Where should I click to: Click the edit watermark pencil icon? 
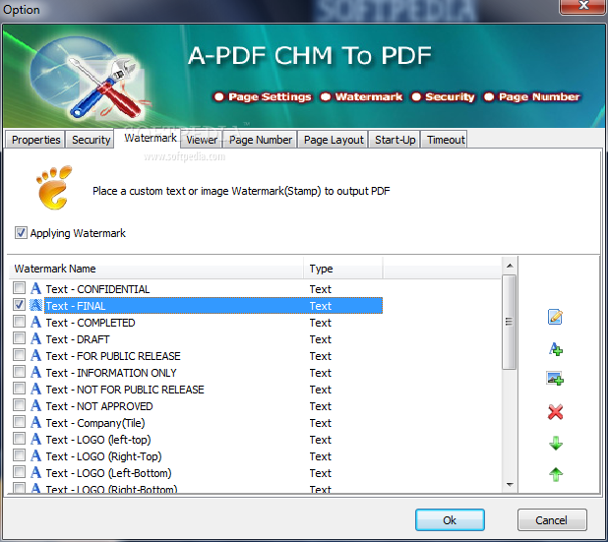(x=555, y=317)
